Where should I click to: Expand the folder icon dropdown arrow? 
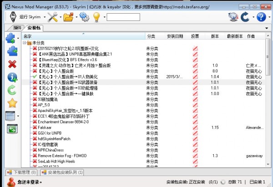76,17
